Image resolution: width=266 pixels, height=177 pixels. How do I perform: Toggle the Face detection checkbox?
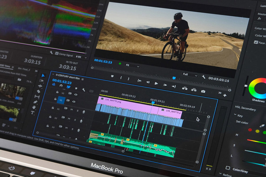pyautogui.click(x=256, y=42)
